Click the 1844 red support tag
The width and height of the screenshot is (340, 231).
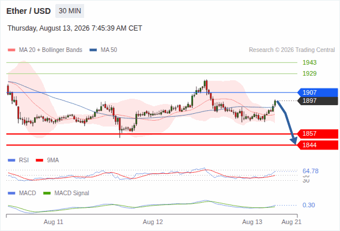point(318,145)
